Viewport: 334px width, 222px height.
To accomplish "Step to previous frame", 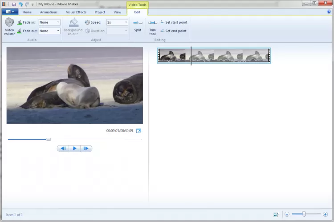I will pos(63,149).
